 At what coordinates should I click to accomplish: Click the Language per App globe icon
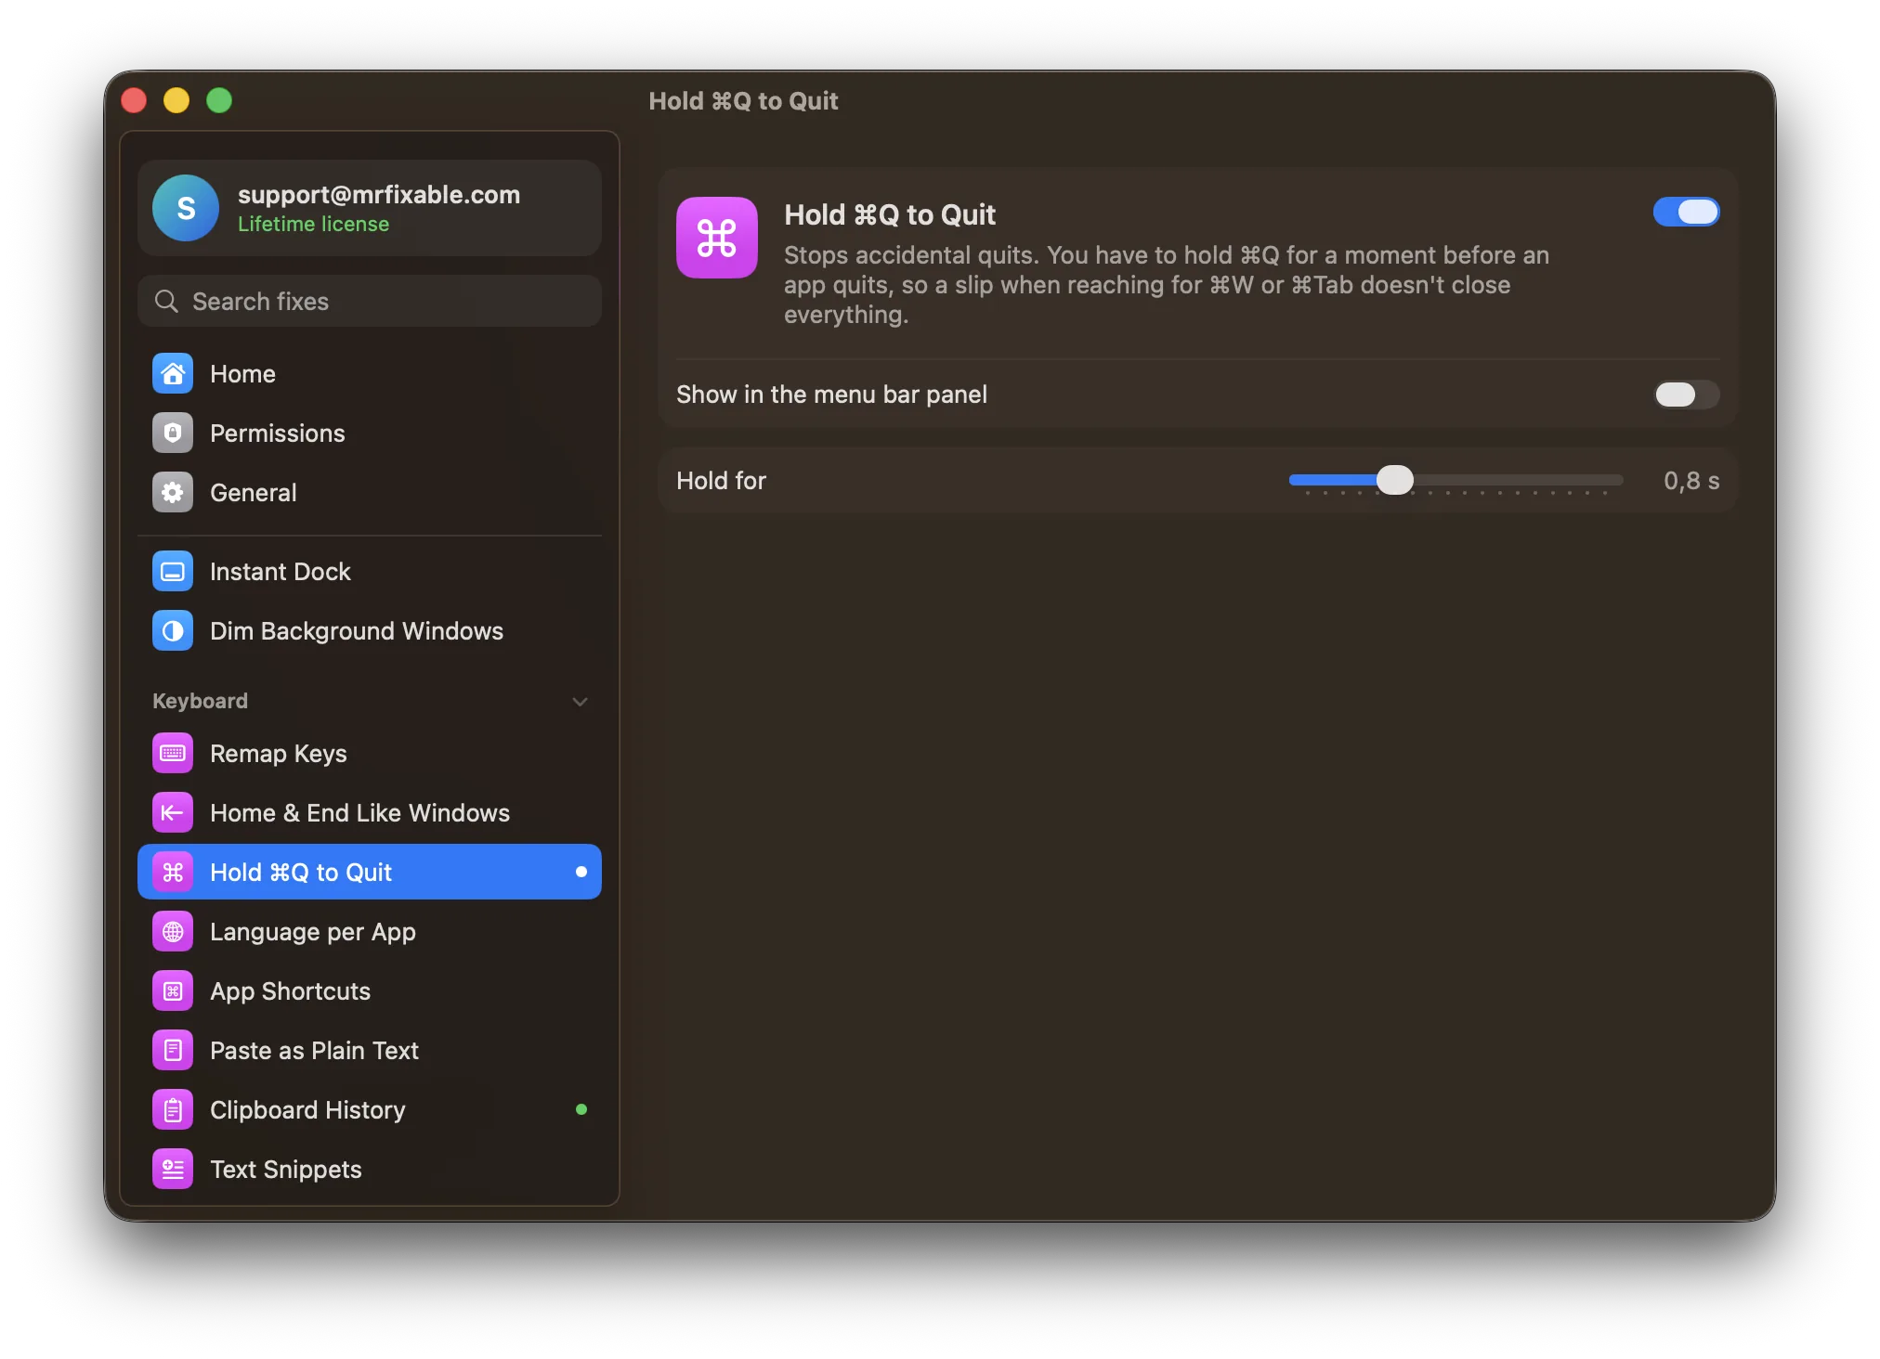pos(173,932)
